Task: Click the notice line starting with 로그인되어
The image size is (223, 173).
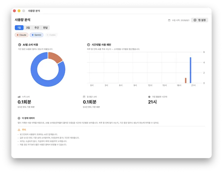Action: pos(39,134)
